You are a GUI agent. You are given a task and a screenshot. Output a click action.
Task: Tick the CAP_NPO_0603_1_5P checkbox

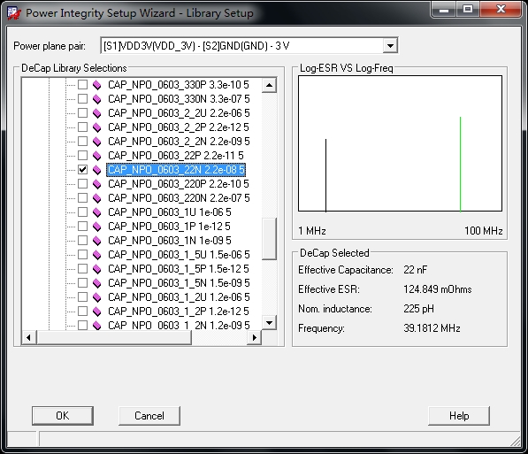coord(82,269)
